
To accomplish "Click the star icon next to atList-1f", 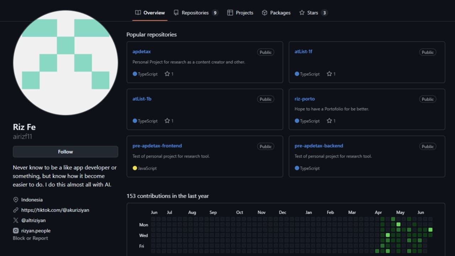I will pyautogui.click(x=328, y=74).
